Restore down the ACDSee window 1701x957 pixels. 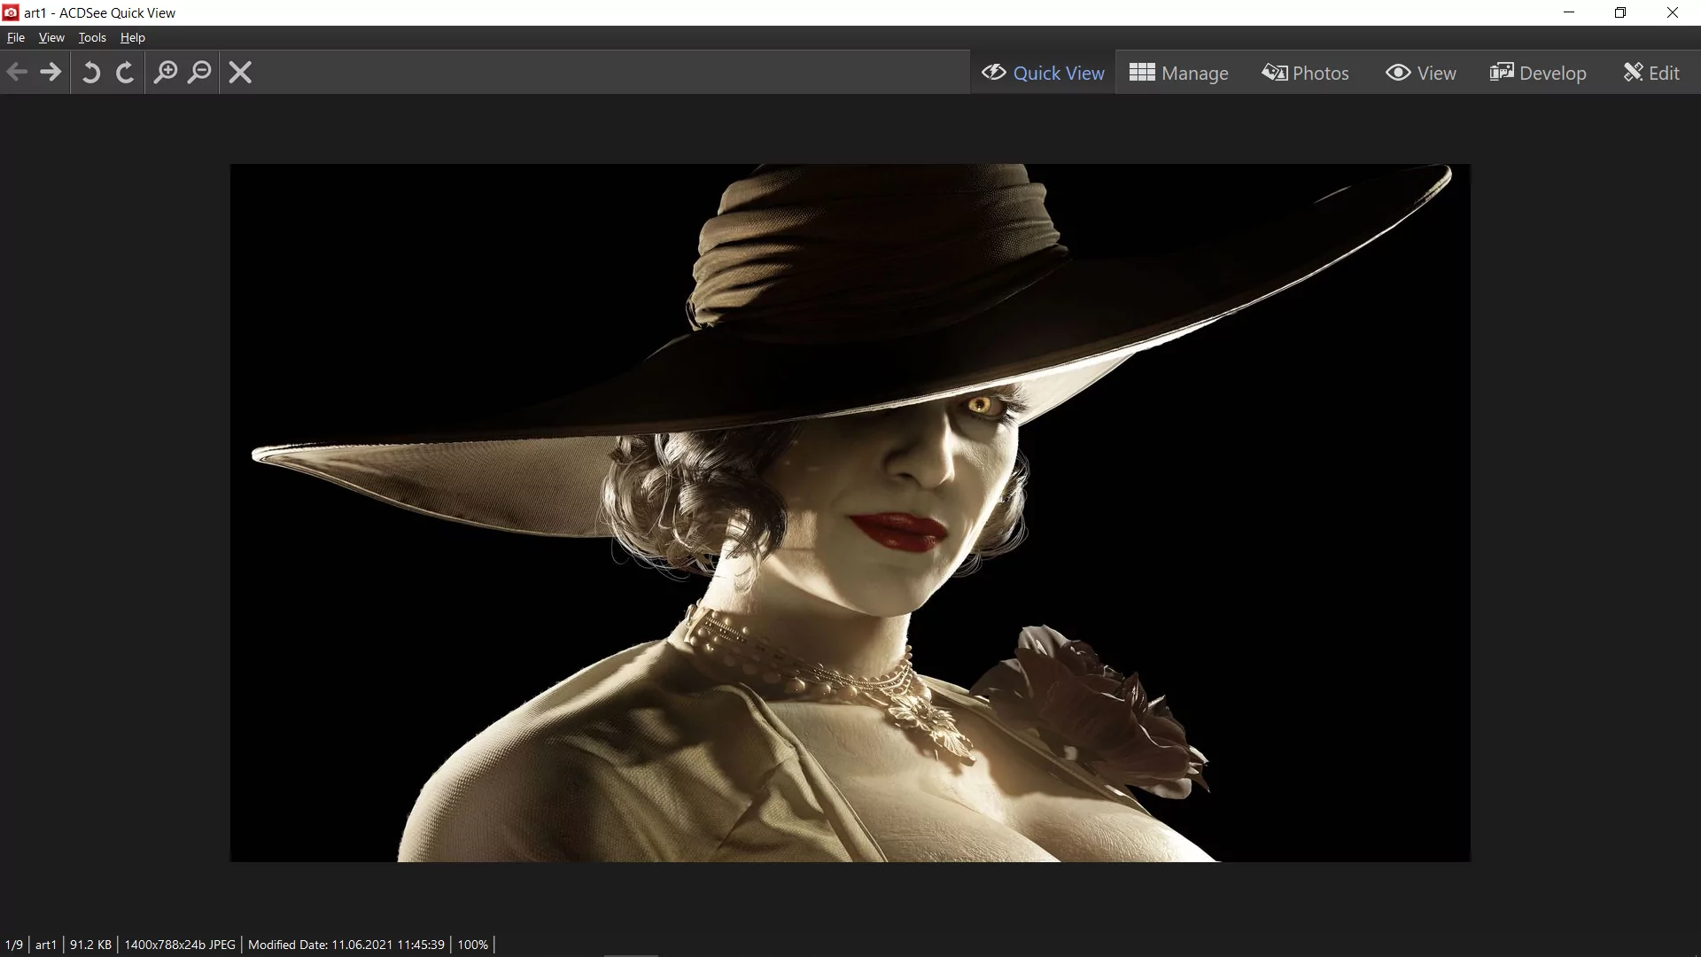(x=1620, y=12)
